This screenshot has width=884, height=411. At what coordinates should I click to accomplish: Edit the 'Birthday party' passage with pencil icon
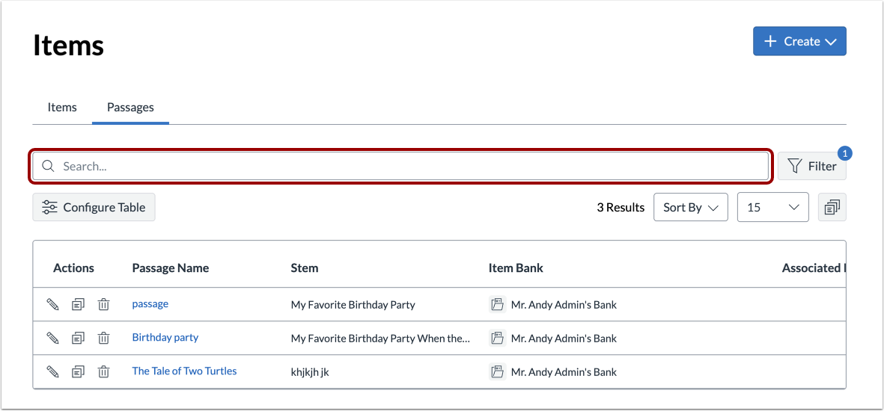point(52,338)
